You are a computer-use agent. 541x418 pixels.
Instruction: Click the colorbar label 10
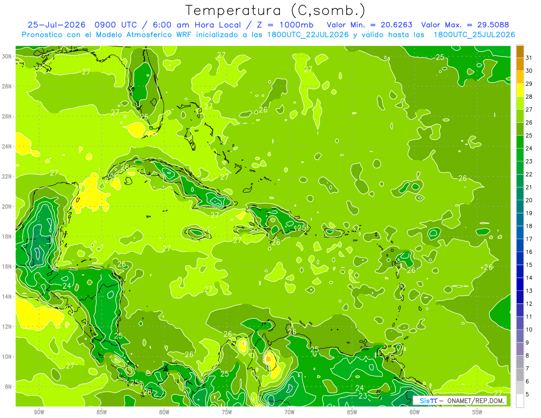coord(529,330)
